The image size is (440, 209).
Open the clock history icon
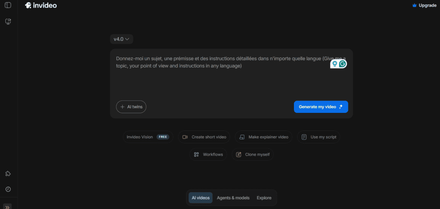pos(8,189)
